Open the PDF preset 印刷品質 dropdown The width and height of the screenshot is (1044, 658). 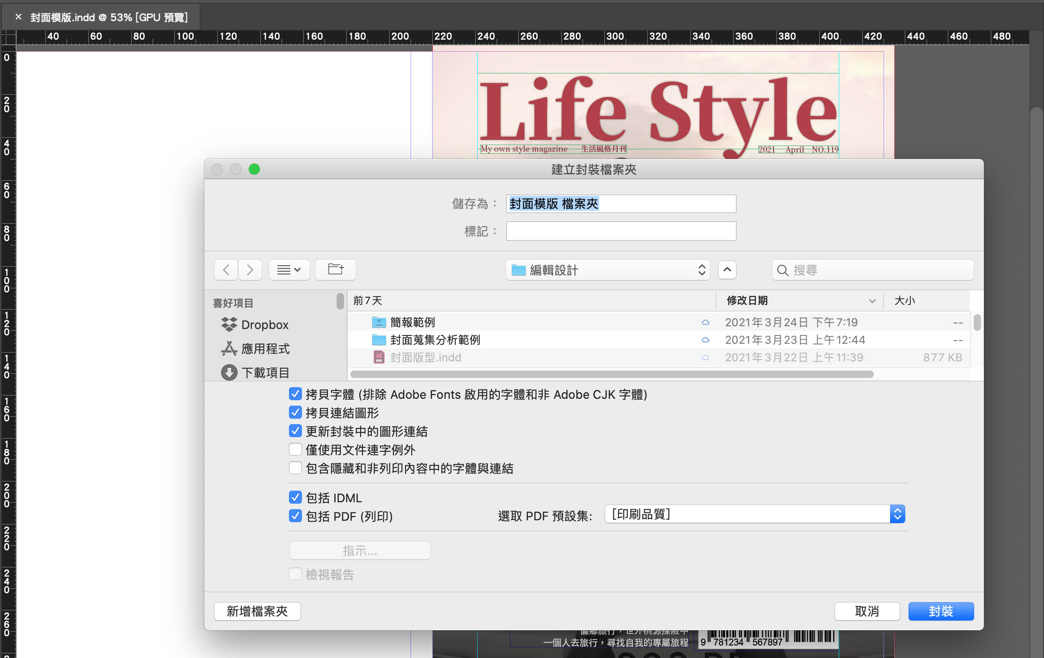pos(755,514)
